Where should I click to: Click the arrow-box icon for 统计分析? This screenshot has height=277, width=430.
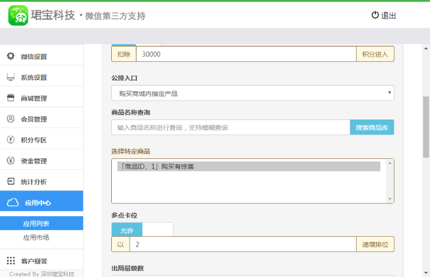(11, 181)
